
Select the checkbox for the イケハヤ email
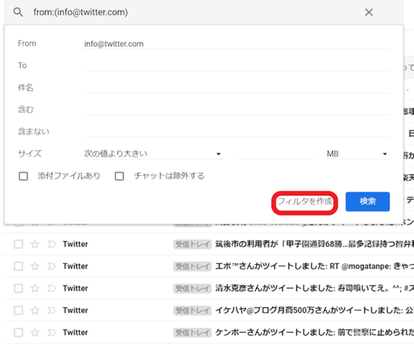[19, 311]
